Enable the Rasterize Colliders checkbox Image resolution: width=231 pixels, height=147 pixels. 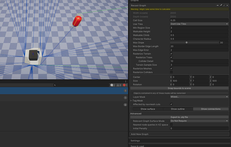pyautogui.click(x=171, y=72)
